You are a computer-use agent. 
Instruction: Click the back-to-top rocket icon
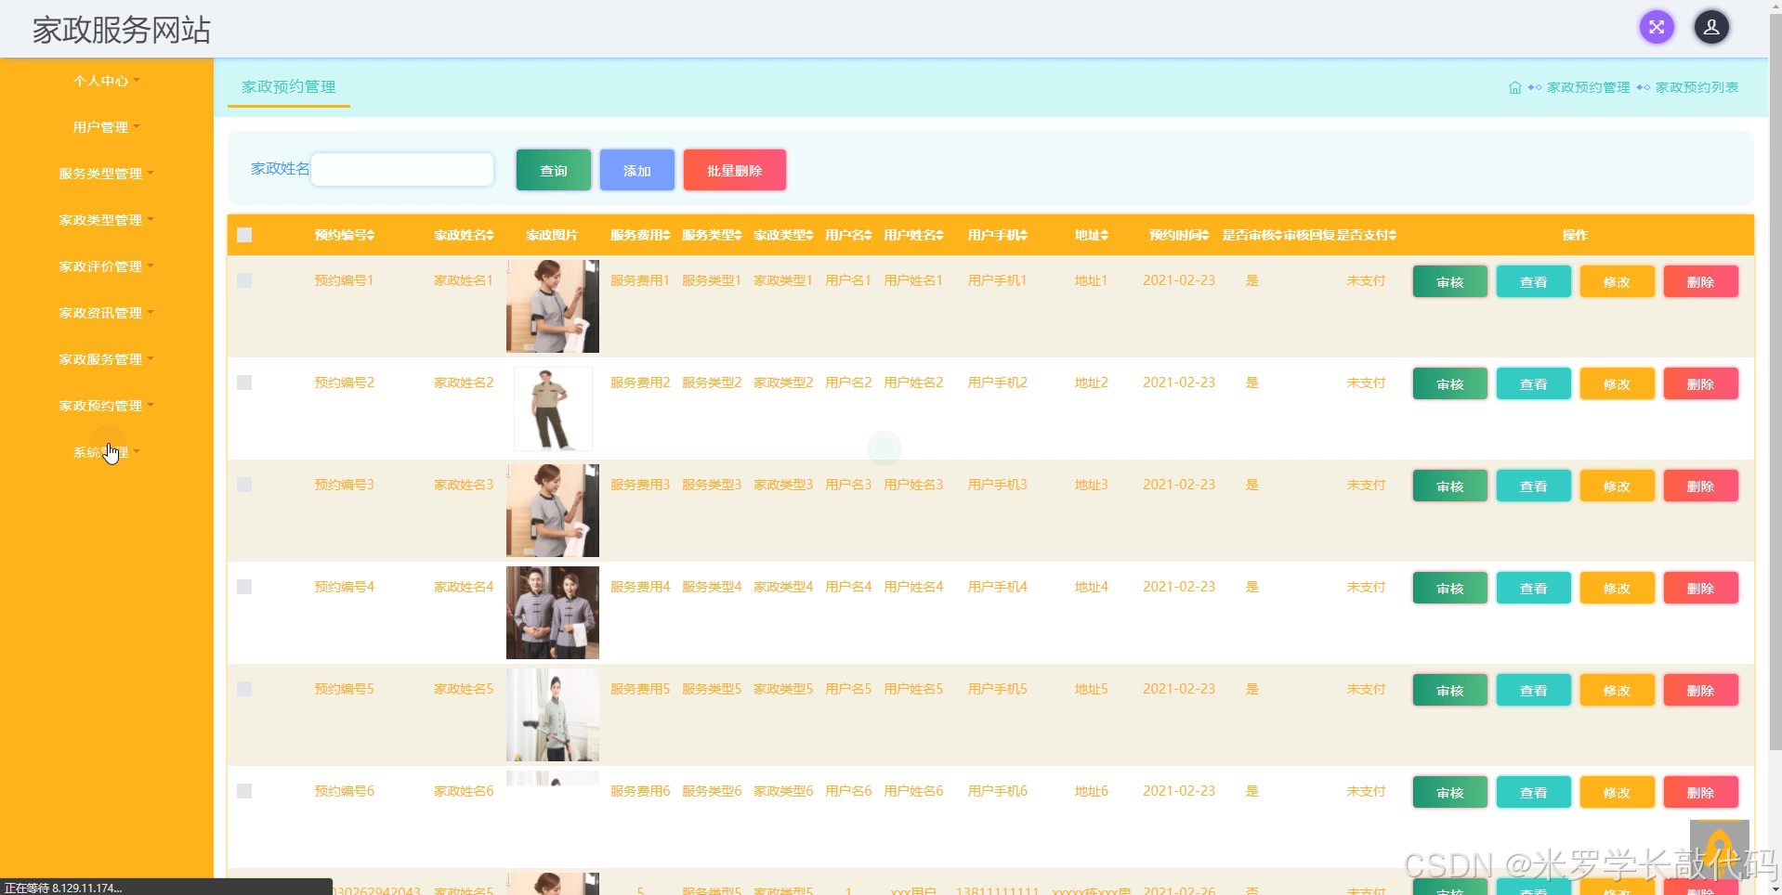[x=1719, y=850]
